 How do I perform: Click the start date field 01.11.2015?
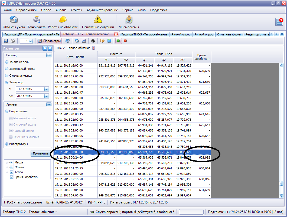point(30,89)
